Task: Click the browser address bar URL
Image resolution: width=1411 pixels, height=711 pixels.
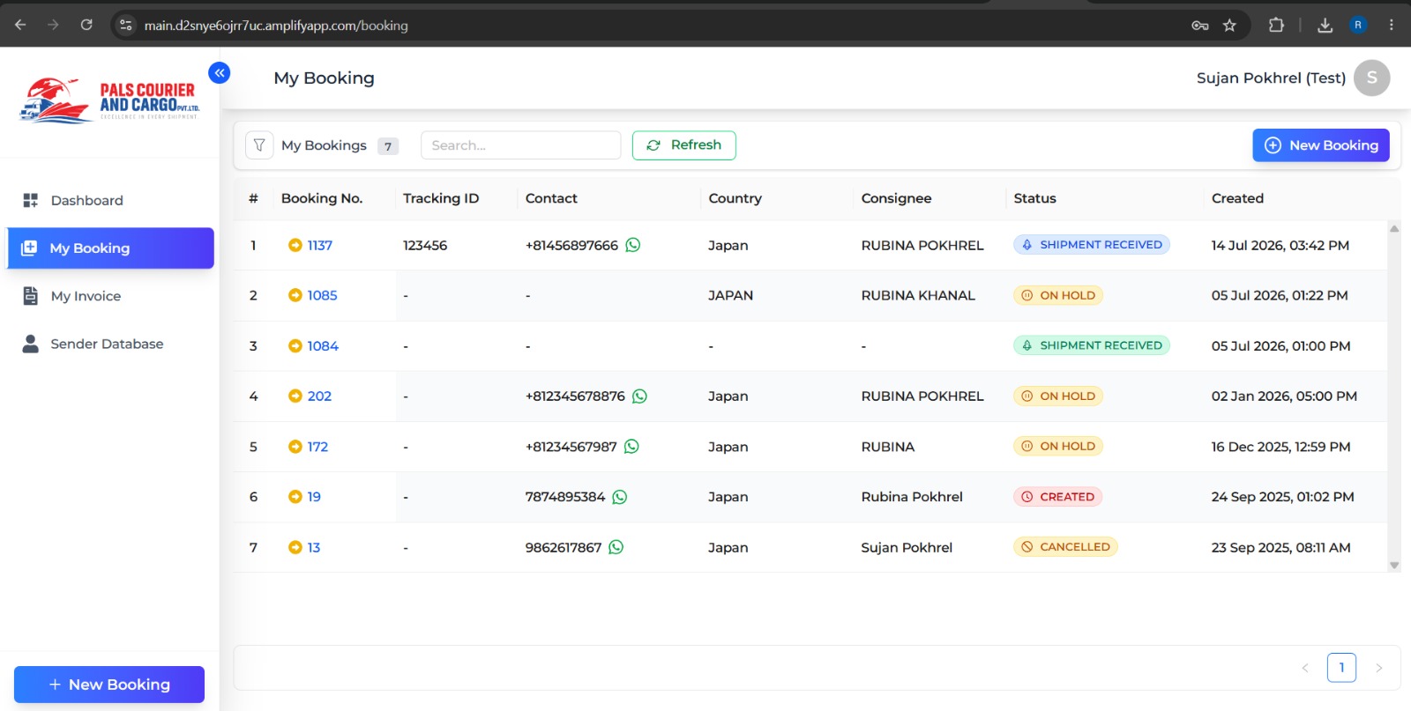Action: [276, 26]
